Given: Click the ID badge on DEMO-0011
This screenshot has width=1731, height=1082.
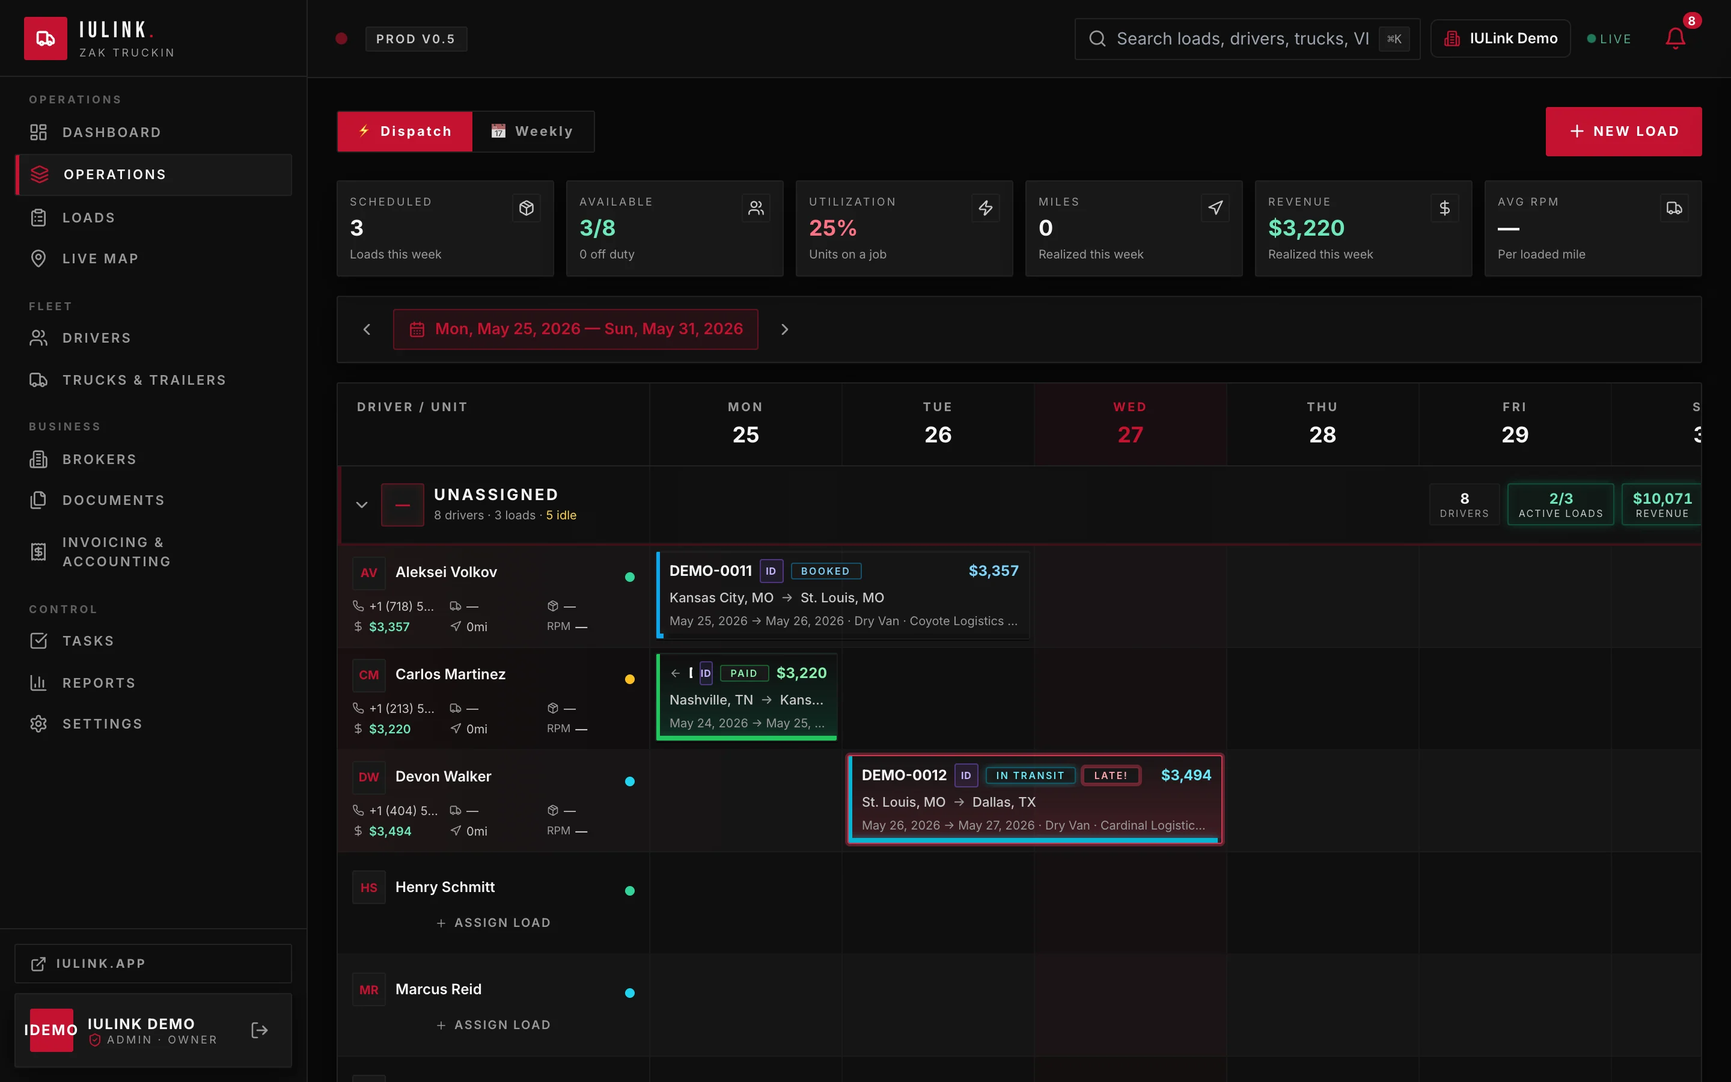Looking at the screenshot, I should click(x=771, y=571).
